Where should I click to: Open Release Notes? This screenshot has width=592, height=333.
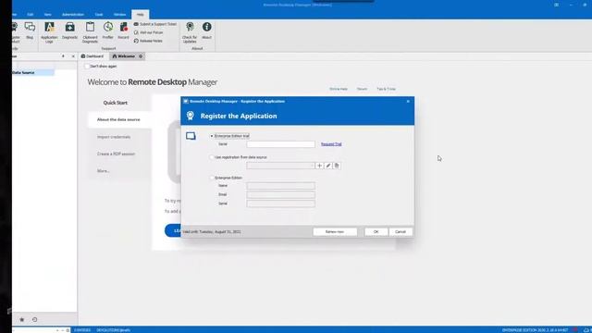[148, 41]
